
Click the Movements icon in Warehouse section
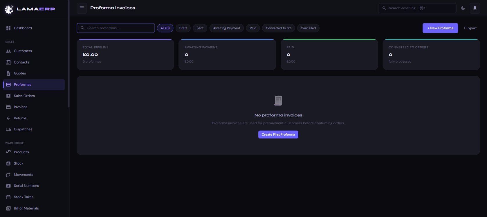8,175
